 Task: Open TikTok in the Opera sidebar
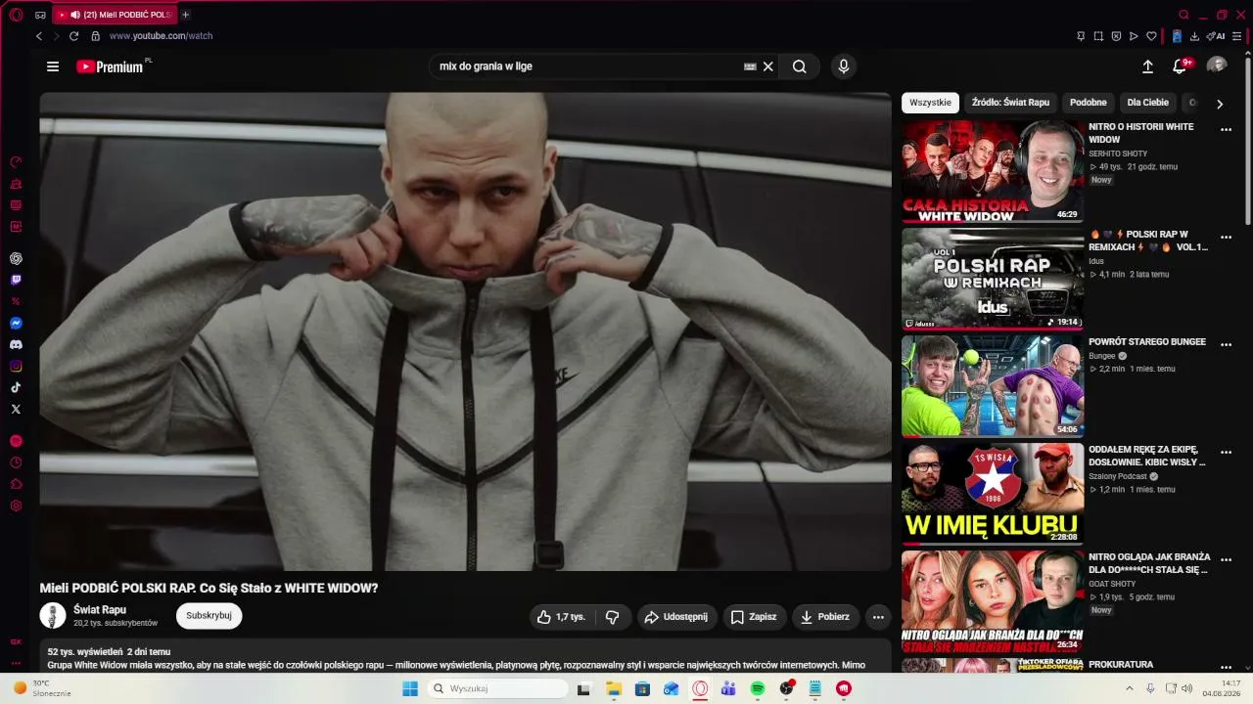pyautogui.click(x=16, y=387)
